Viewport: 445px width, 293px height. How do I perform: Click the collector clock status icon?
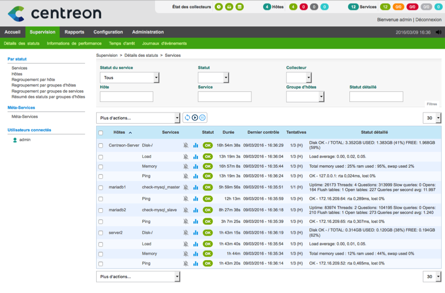[x=219, y=7]
